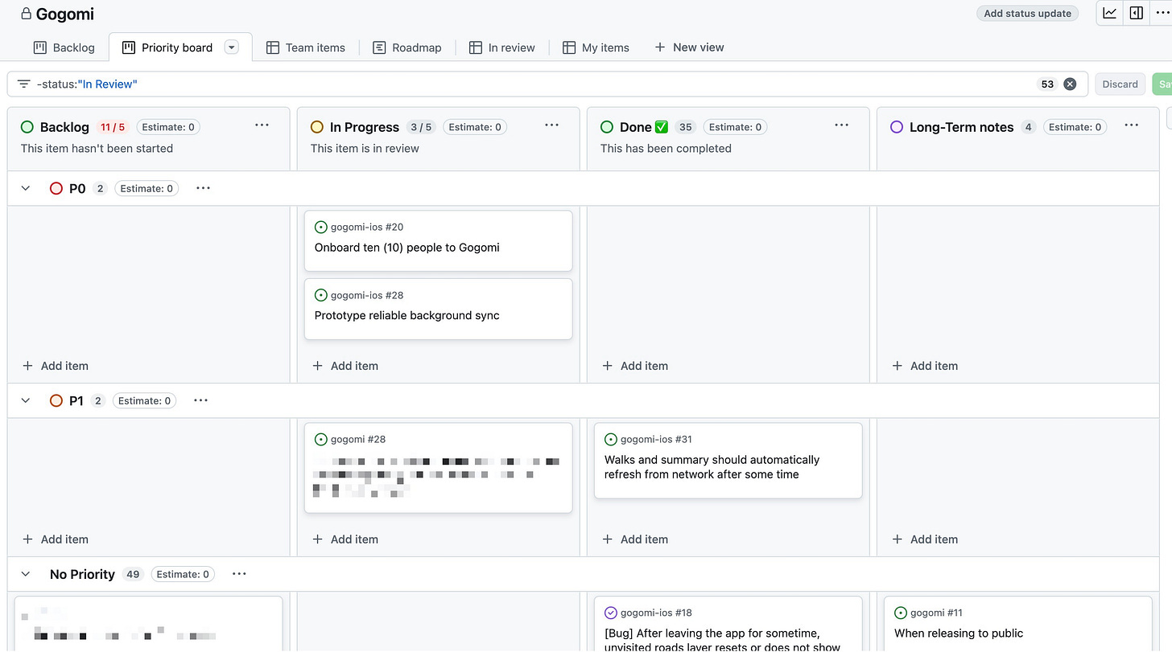Add item to In Progress in P0 group
The width and height of the screenshot is (1172, 652).
tap(345, 366)
